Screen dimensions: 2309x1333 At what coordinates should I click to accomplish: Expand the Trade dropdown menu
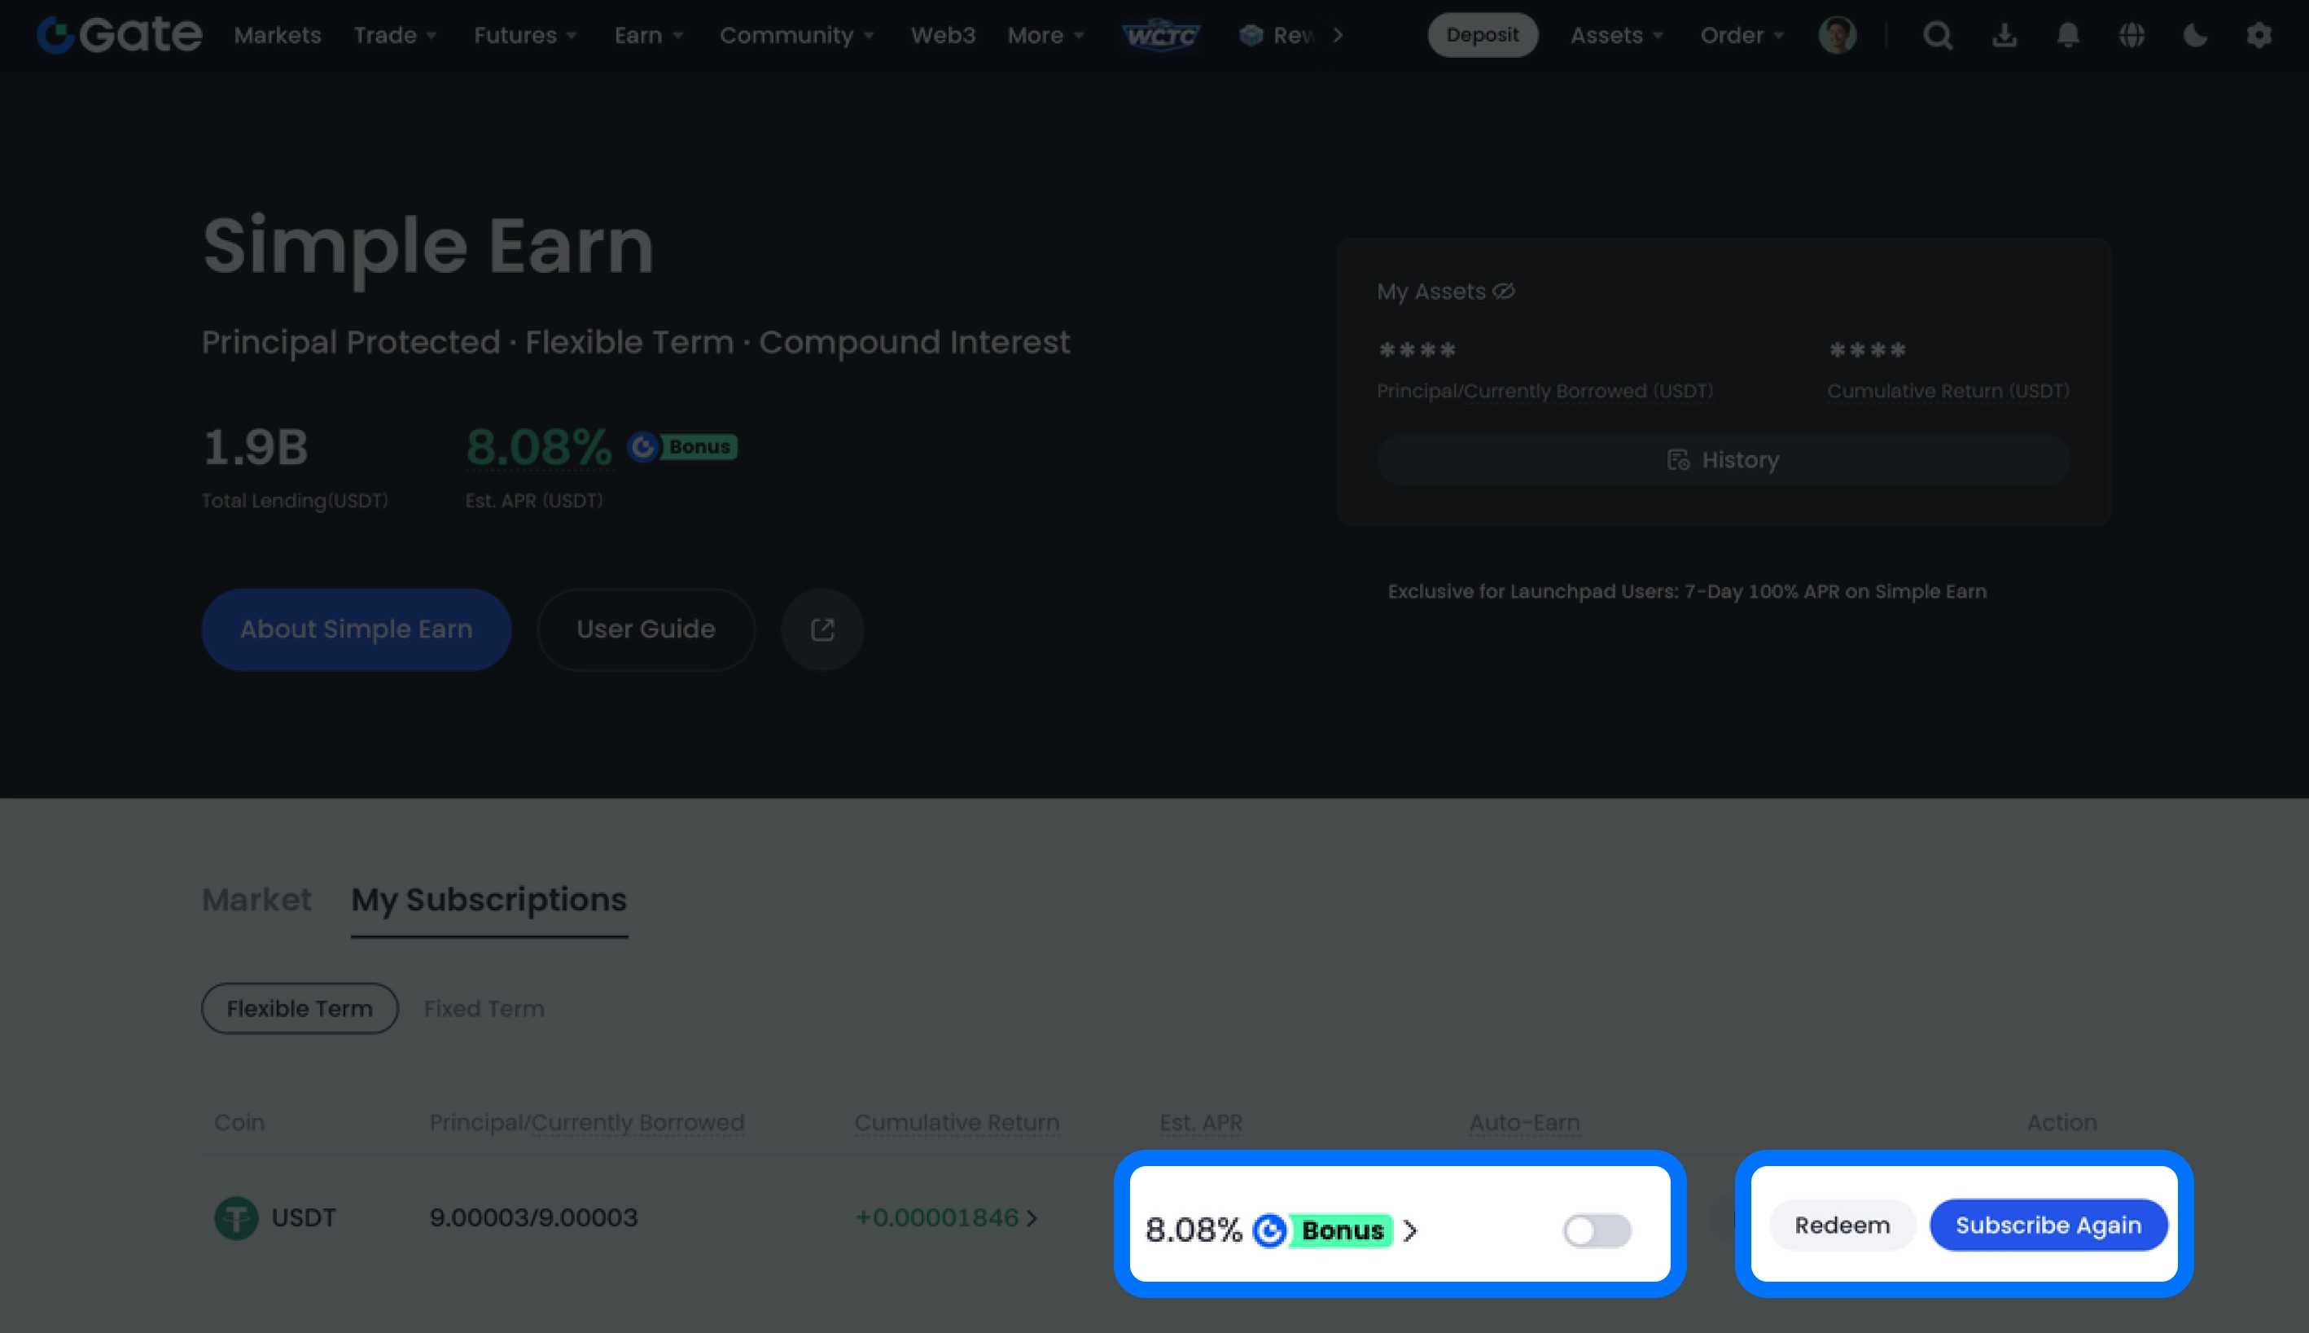point(396,36)
